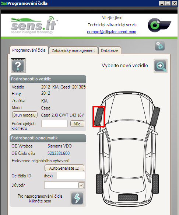Screen dimensions: 179x215
Task: Click the Siemens VDO manufacturer value
Action: pyautogui.click(x=59, y=146)
